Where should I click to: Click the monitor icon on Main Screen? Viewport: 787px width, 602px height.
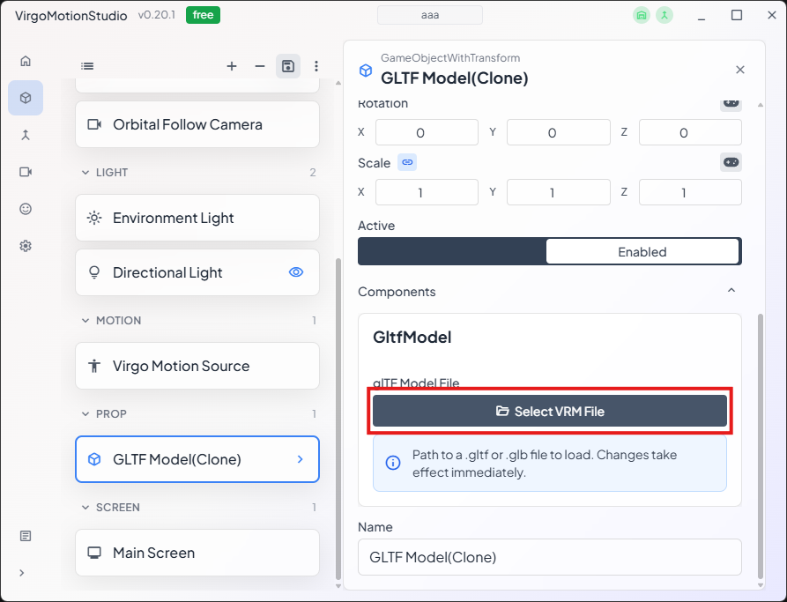pos(94,553)
